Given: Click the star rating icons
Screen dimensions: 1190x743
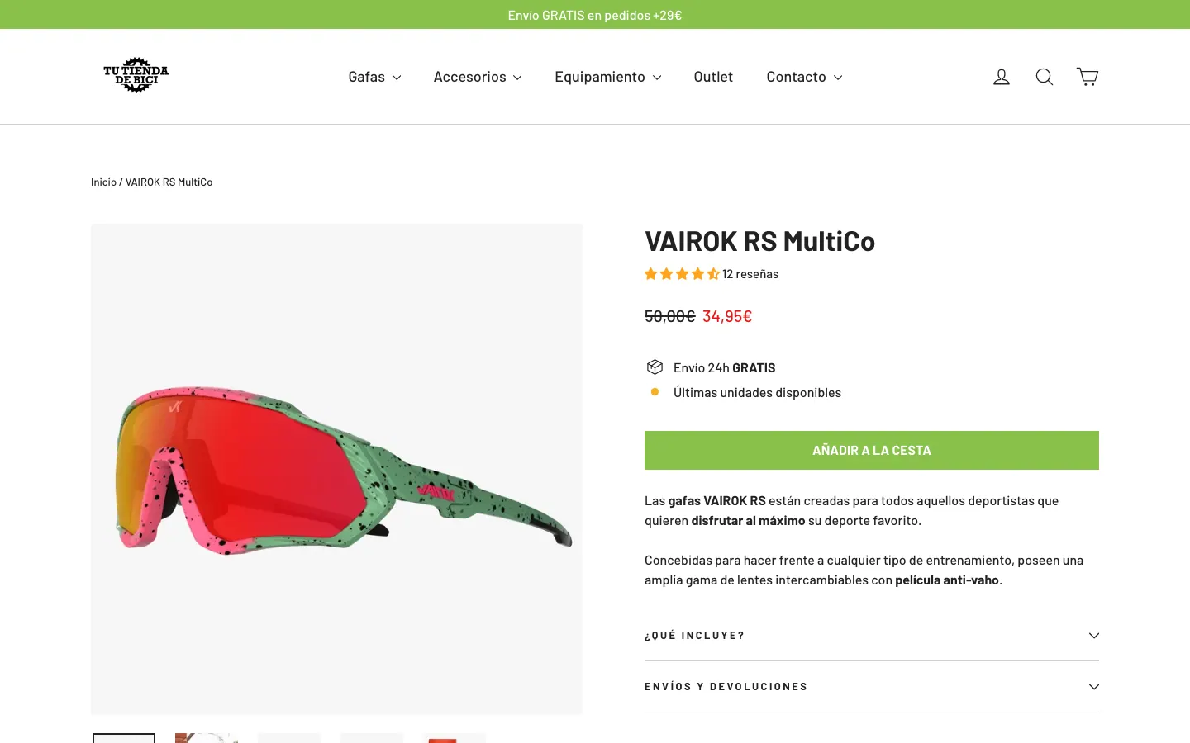Looking at the screenshot, I should coord(682,274).
